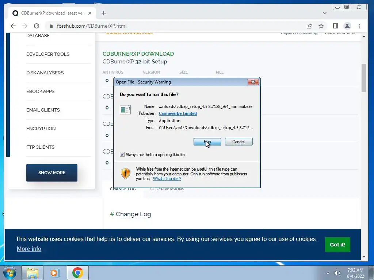Screen dimensions: 374x280
Task: Accept cookies with Got it! button
Action: [337, 245]
